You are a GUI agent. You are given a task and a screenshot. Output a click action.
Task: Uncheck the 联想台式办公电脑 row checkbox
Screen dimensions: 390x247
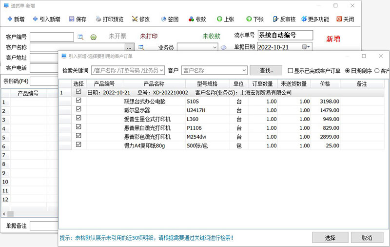(x=78, y=100)
